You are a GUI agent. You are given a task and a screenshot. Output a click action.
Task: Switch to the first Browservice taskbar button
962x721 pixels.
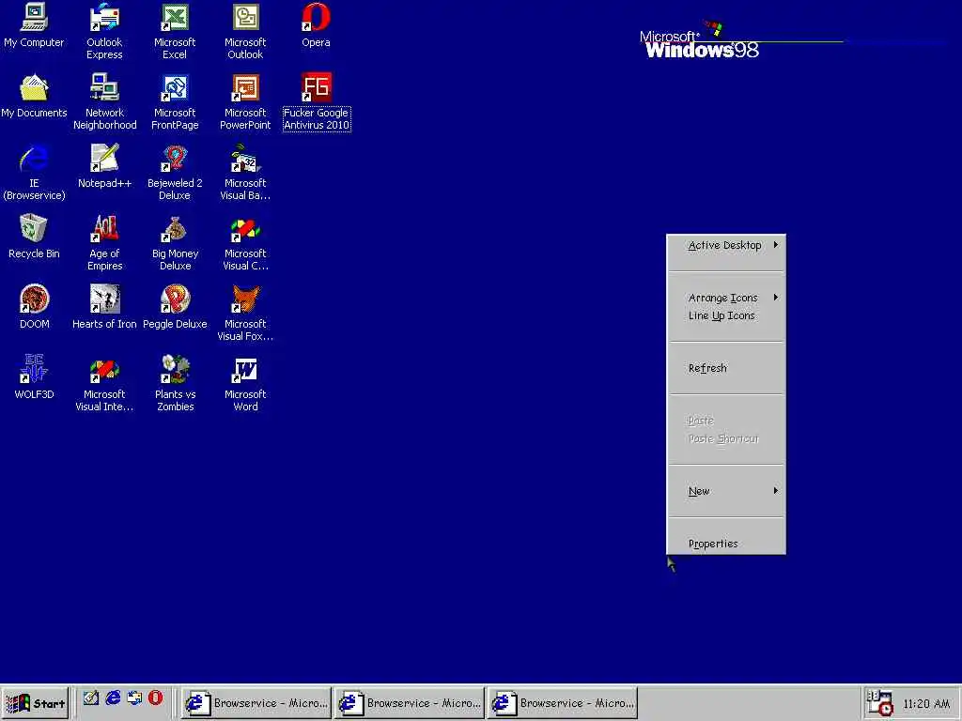[256, 703]
